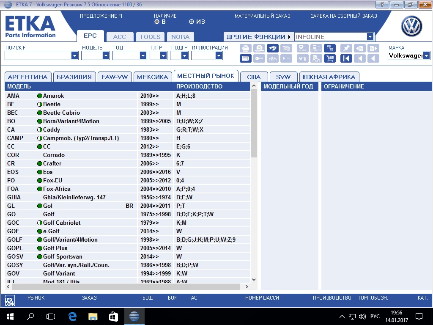Open the МАРКА Volkswagen dropdown

pyautogui.click(x=427, y=56)
